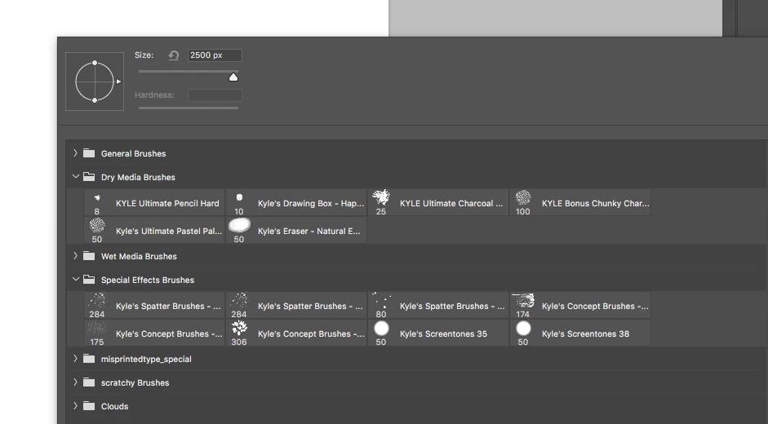The width and height of the screenshot is (768, 424).
Task: Select Kyle's Ultimate Pastel Palooza brush
Action: point(154,231)
